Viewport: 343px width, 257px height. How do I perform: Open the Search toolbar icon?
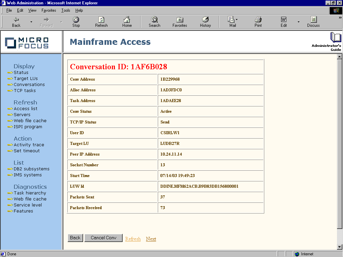point(154,20)
